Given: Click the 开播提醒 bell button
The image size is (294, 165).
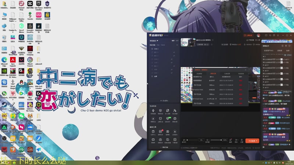Looking at the screenshot, I should (x=250, y=40).
